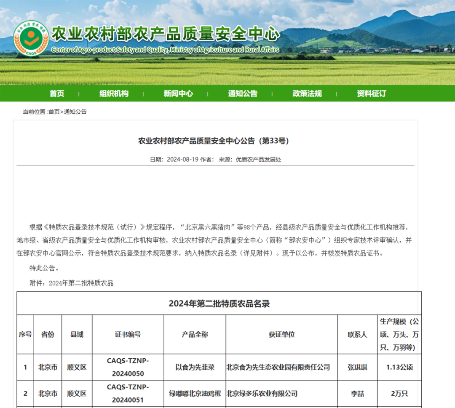Click 北京绿多乐农业有限公司 in the table
The width and height of the screenshot is (455, 408).
tap(262, 394)
